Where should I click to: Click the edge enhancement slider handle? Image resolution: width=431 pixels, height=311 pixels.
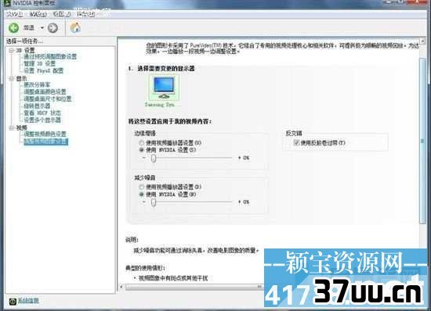(154, 158)
